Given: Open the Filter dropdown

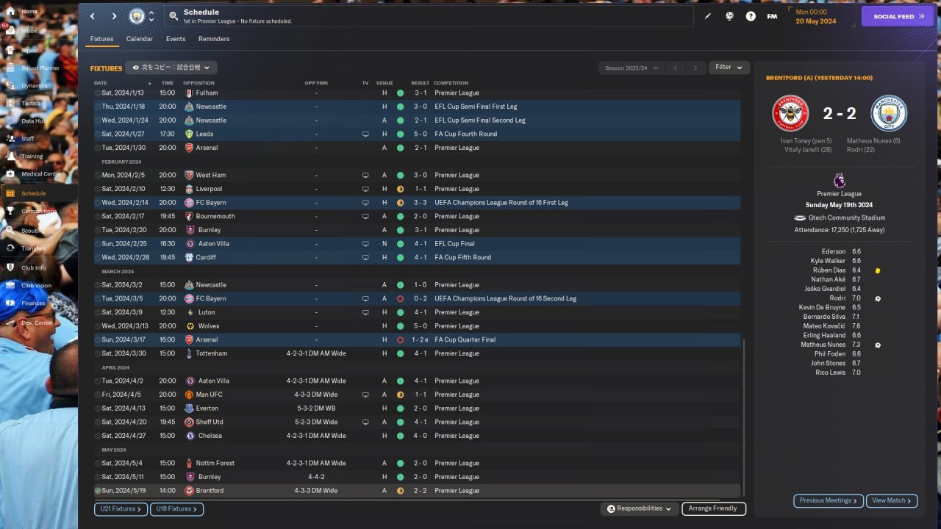Looking at the screenshot, I should 729,68.
